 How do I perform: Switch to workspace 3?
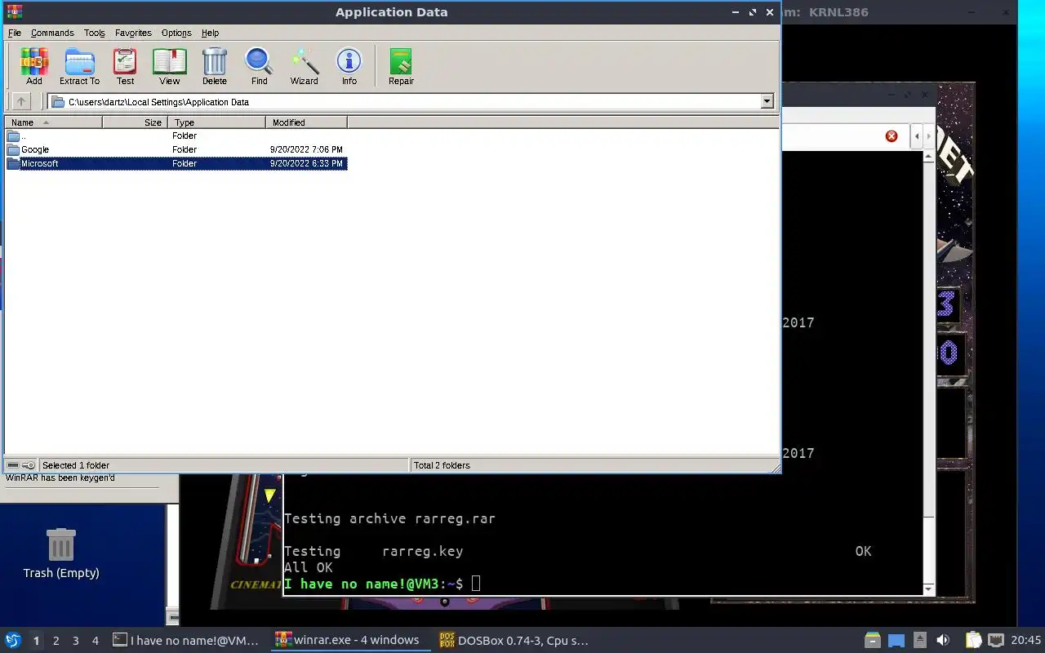point(75,641)
